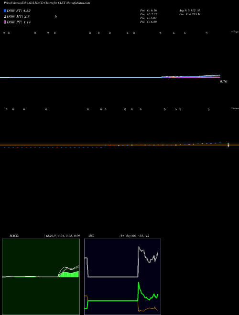Screen dimensions: 239x315
Task: Click the ADX (14 day) values text
Action: pos(134,236)
